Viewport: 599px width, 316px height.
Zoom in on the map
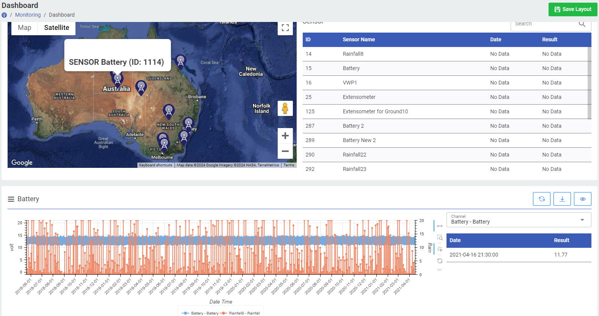[x=285, y=136]
